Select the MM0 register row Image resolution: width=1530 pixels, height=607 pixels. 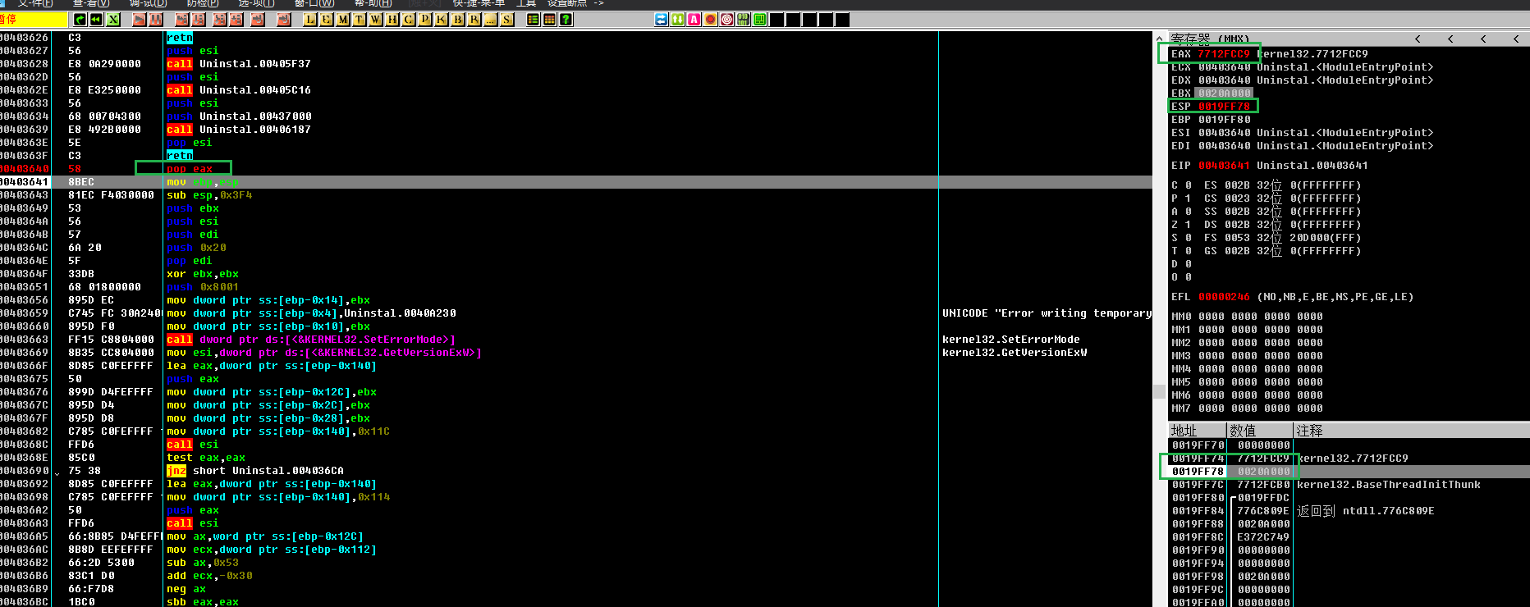tap(1247, 317)
